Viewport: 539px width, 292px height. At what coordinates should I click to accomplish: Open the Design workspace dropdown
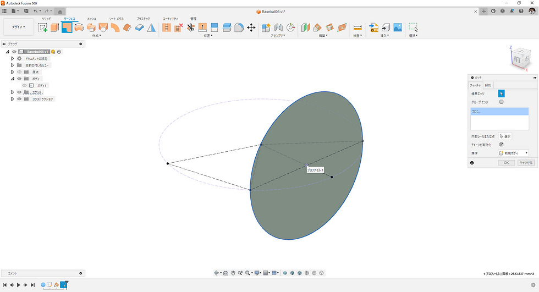[19, 27]
